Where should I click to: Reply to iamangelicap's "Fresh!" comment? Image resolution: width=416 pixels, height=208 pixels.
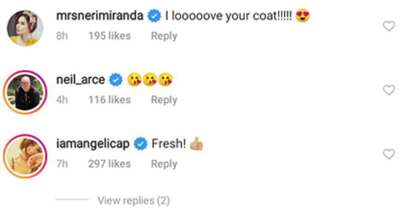click(164, 164)
